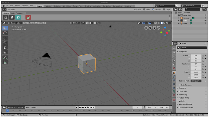
Task: Enable the Small icon size checkbox
Action: click(x=144, y=9)
